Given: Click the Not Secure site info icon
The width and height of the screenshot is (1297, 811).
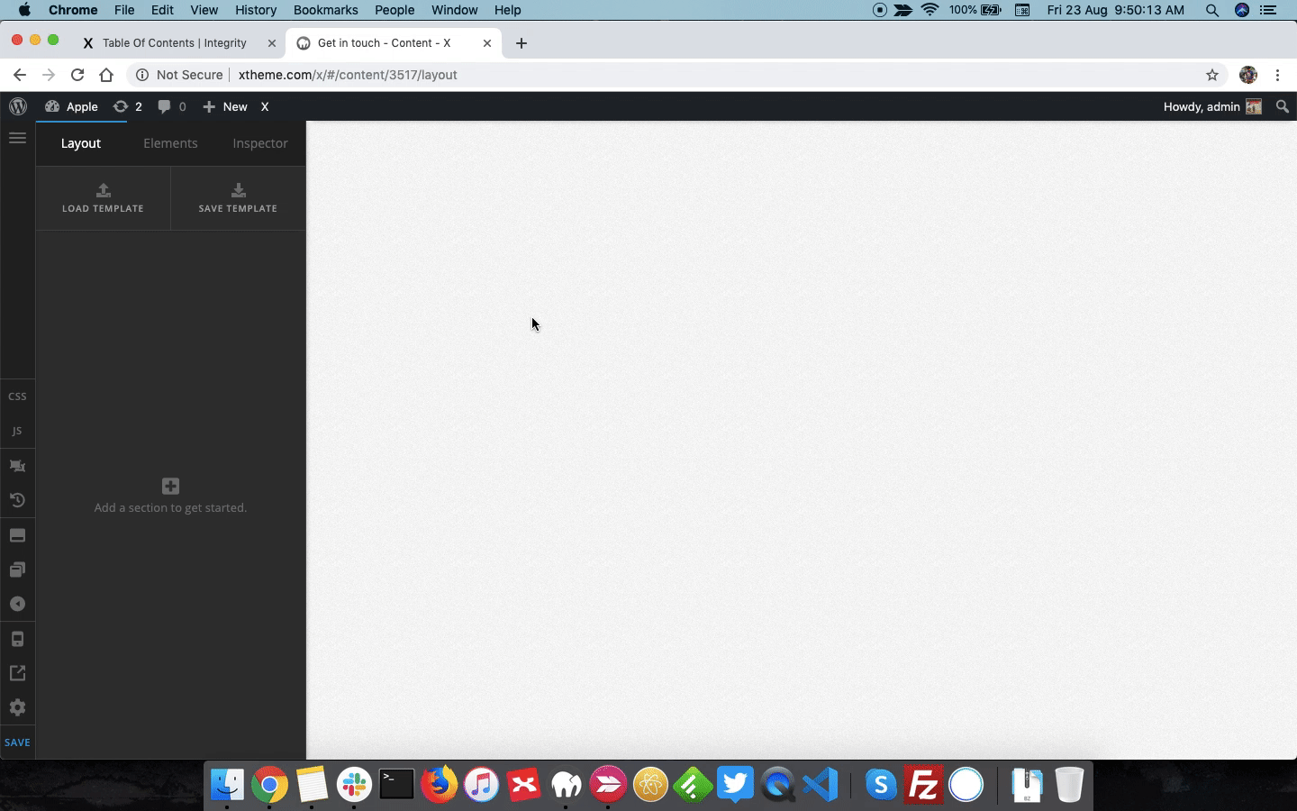Looking at the screenshot, I should [142, 75].
